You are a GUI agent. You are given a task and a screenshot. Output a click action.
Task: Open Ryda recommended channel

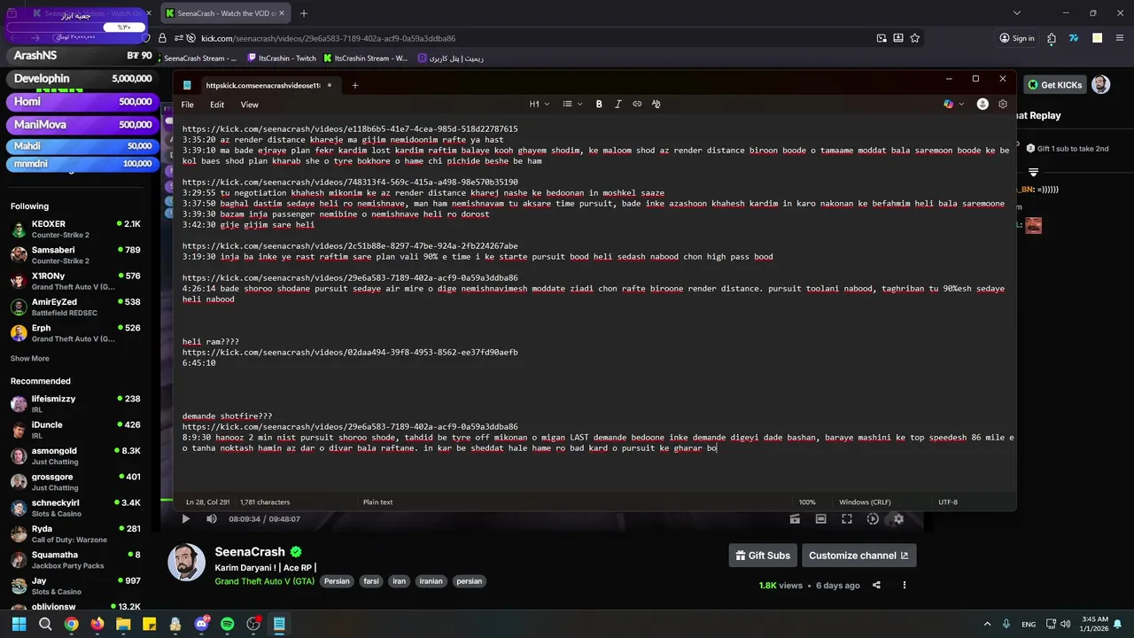[75, 533]
